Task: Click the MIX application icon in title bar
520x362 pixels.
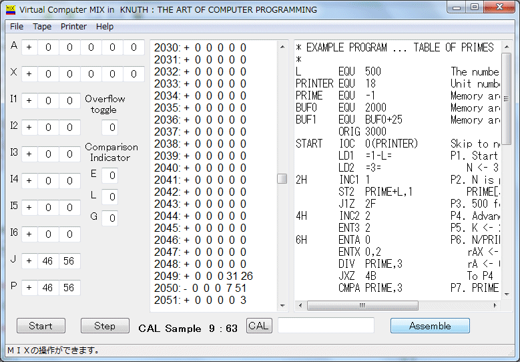Action: [11, 9]
